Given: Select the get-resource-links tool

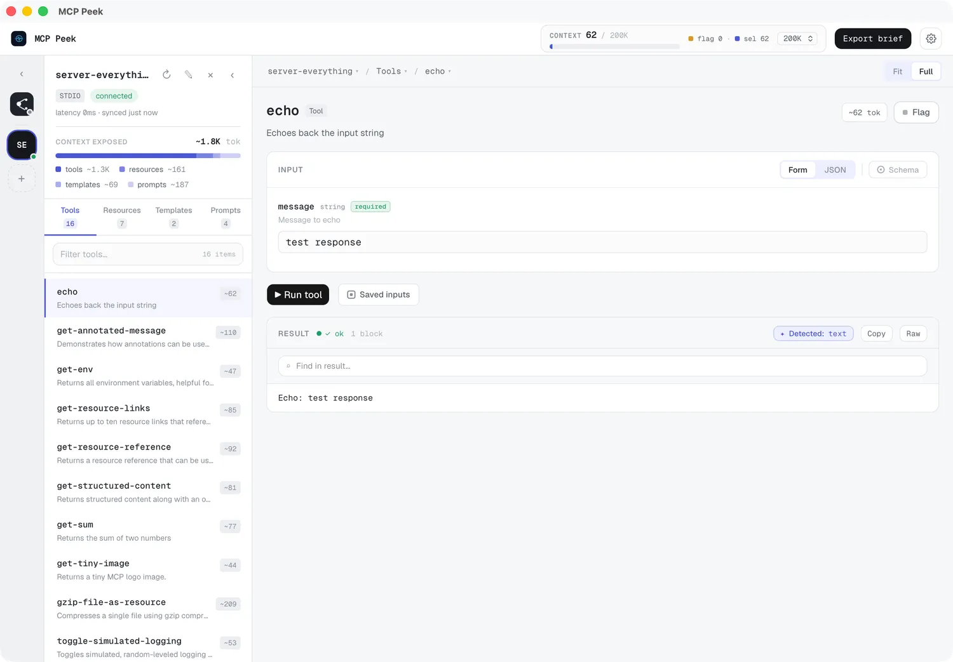Looking at the screenshot, I should [148, 414].
